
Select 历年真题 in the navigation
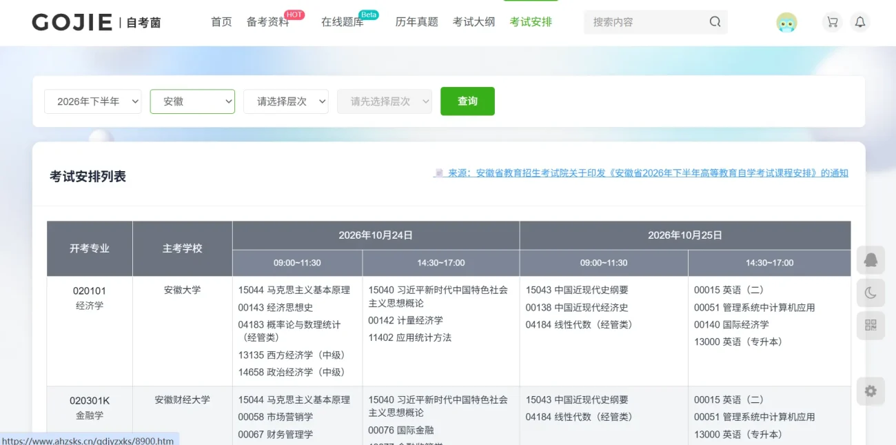[x=417, y=22]
